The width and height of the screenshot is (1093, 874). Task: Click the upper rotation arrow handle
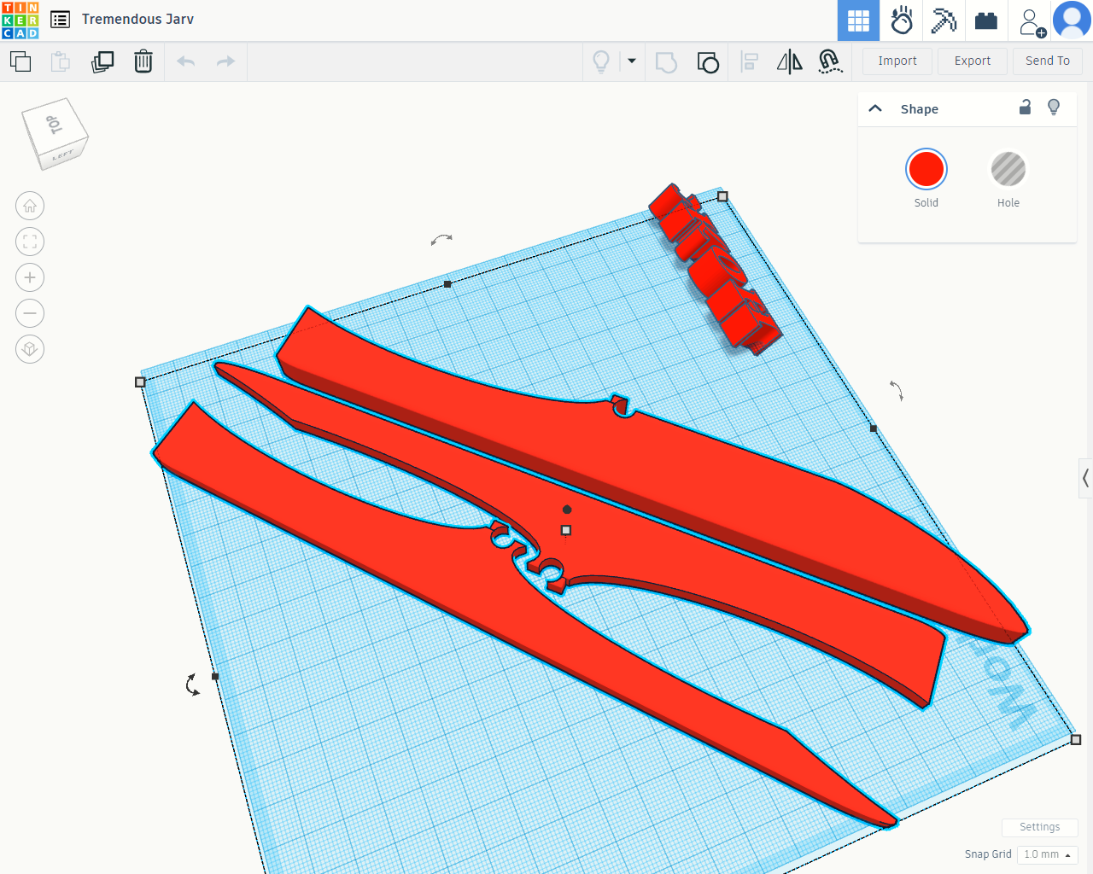tap(441, 240)
